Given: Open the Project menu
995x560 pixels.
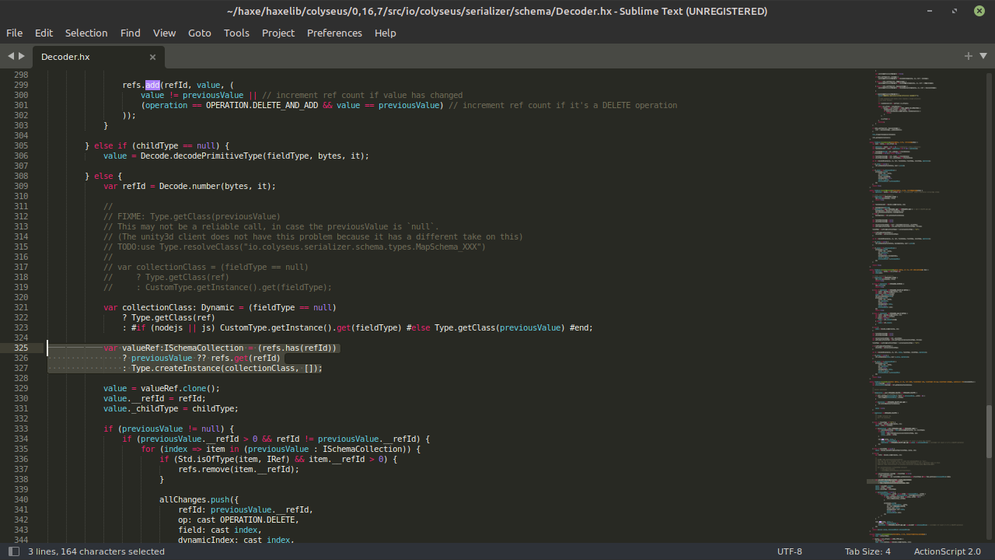Looking at the screenshot, I should click(x=278, y=33).
